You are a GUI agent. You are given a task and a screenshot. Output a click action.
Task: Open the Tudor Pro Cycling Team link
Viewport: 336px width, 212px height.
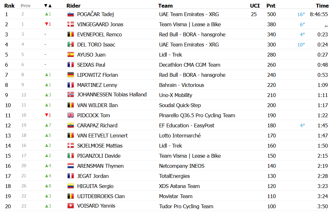click(186, 206)
